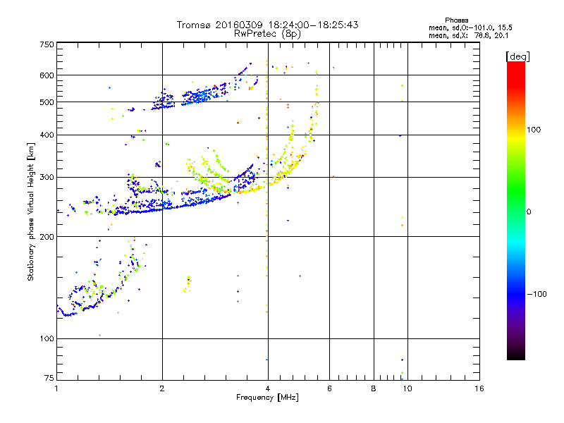Click the x-axis tick label '10'

click(407, 388)
